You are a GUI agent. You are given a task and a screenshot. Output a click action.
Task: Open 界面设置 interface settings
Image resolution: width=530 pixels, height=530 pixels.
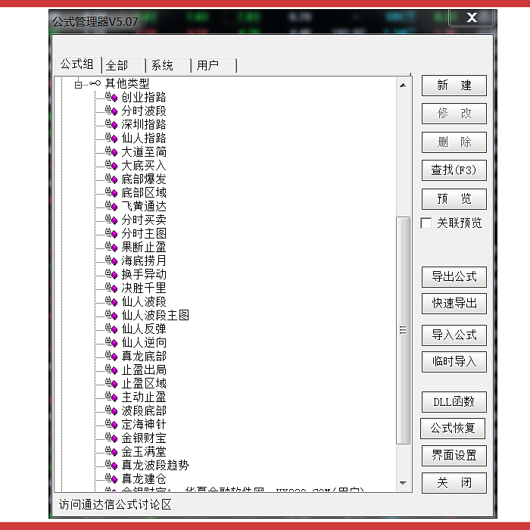454,456
